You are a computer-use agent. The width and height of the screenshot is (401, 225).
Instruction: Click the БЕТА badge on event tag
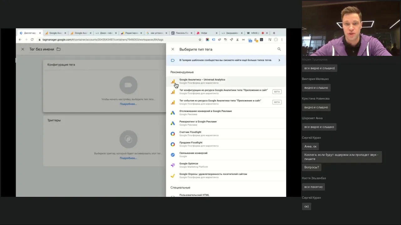coord(277,102)
